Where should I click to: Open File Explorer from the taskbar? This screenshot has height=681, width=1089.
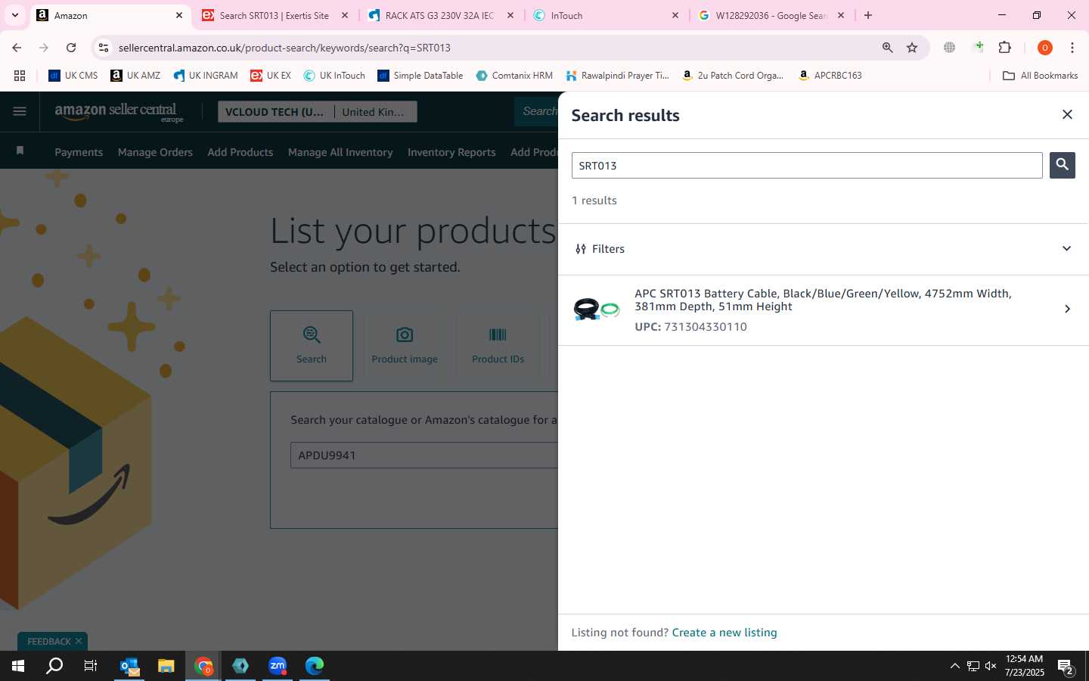click(x=166, y=666)
